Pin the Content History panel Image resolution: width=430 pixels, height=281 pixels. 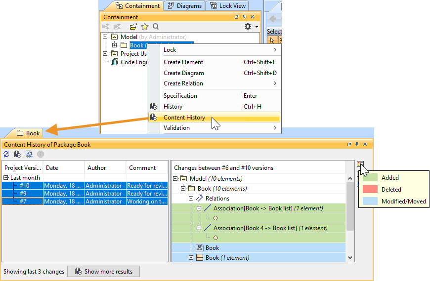click(357, 145)
